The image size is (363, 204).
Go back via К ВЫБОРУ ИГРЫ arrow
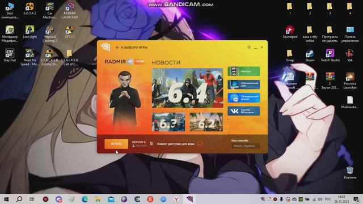(131, 48)
